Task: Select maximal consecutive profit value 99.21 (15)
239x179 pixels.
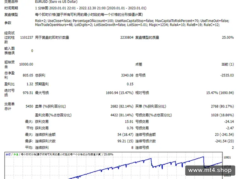Action: (x=125, y=141)
